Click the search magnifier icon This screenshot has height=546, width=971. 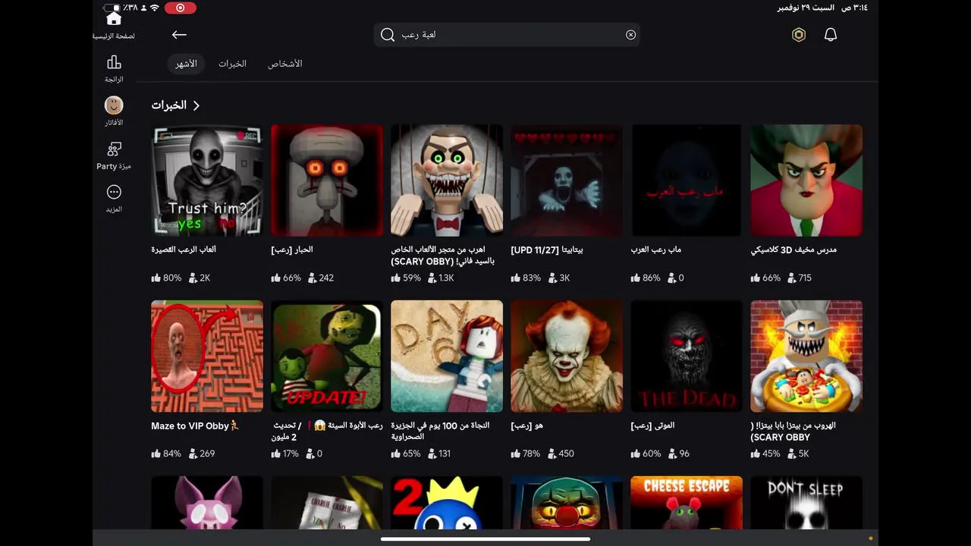[388, 35]
